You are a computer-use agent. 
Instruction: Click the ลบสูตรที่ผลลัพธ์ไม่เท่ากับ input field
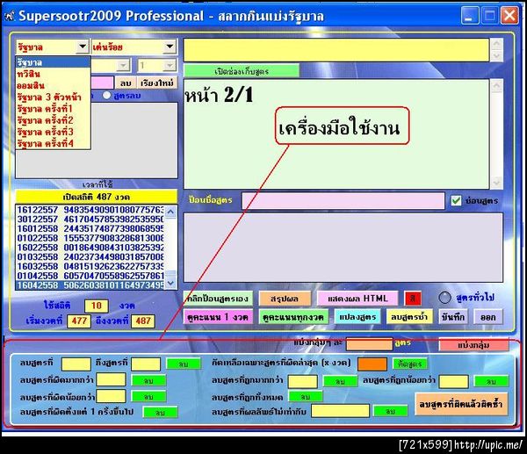(340, 411)
